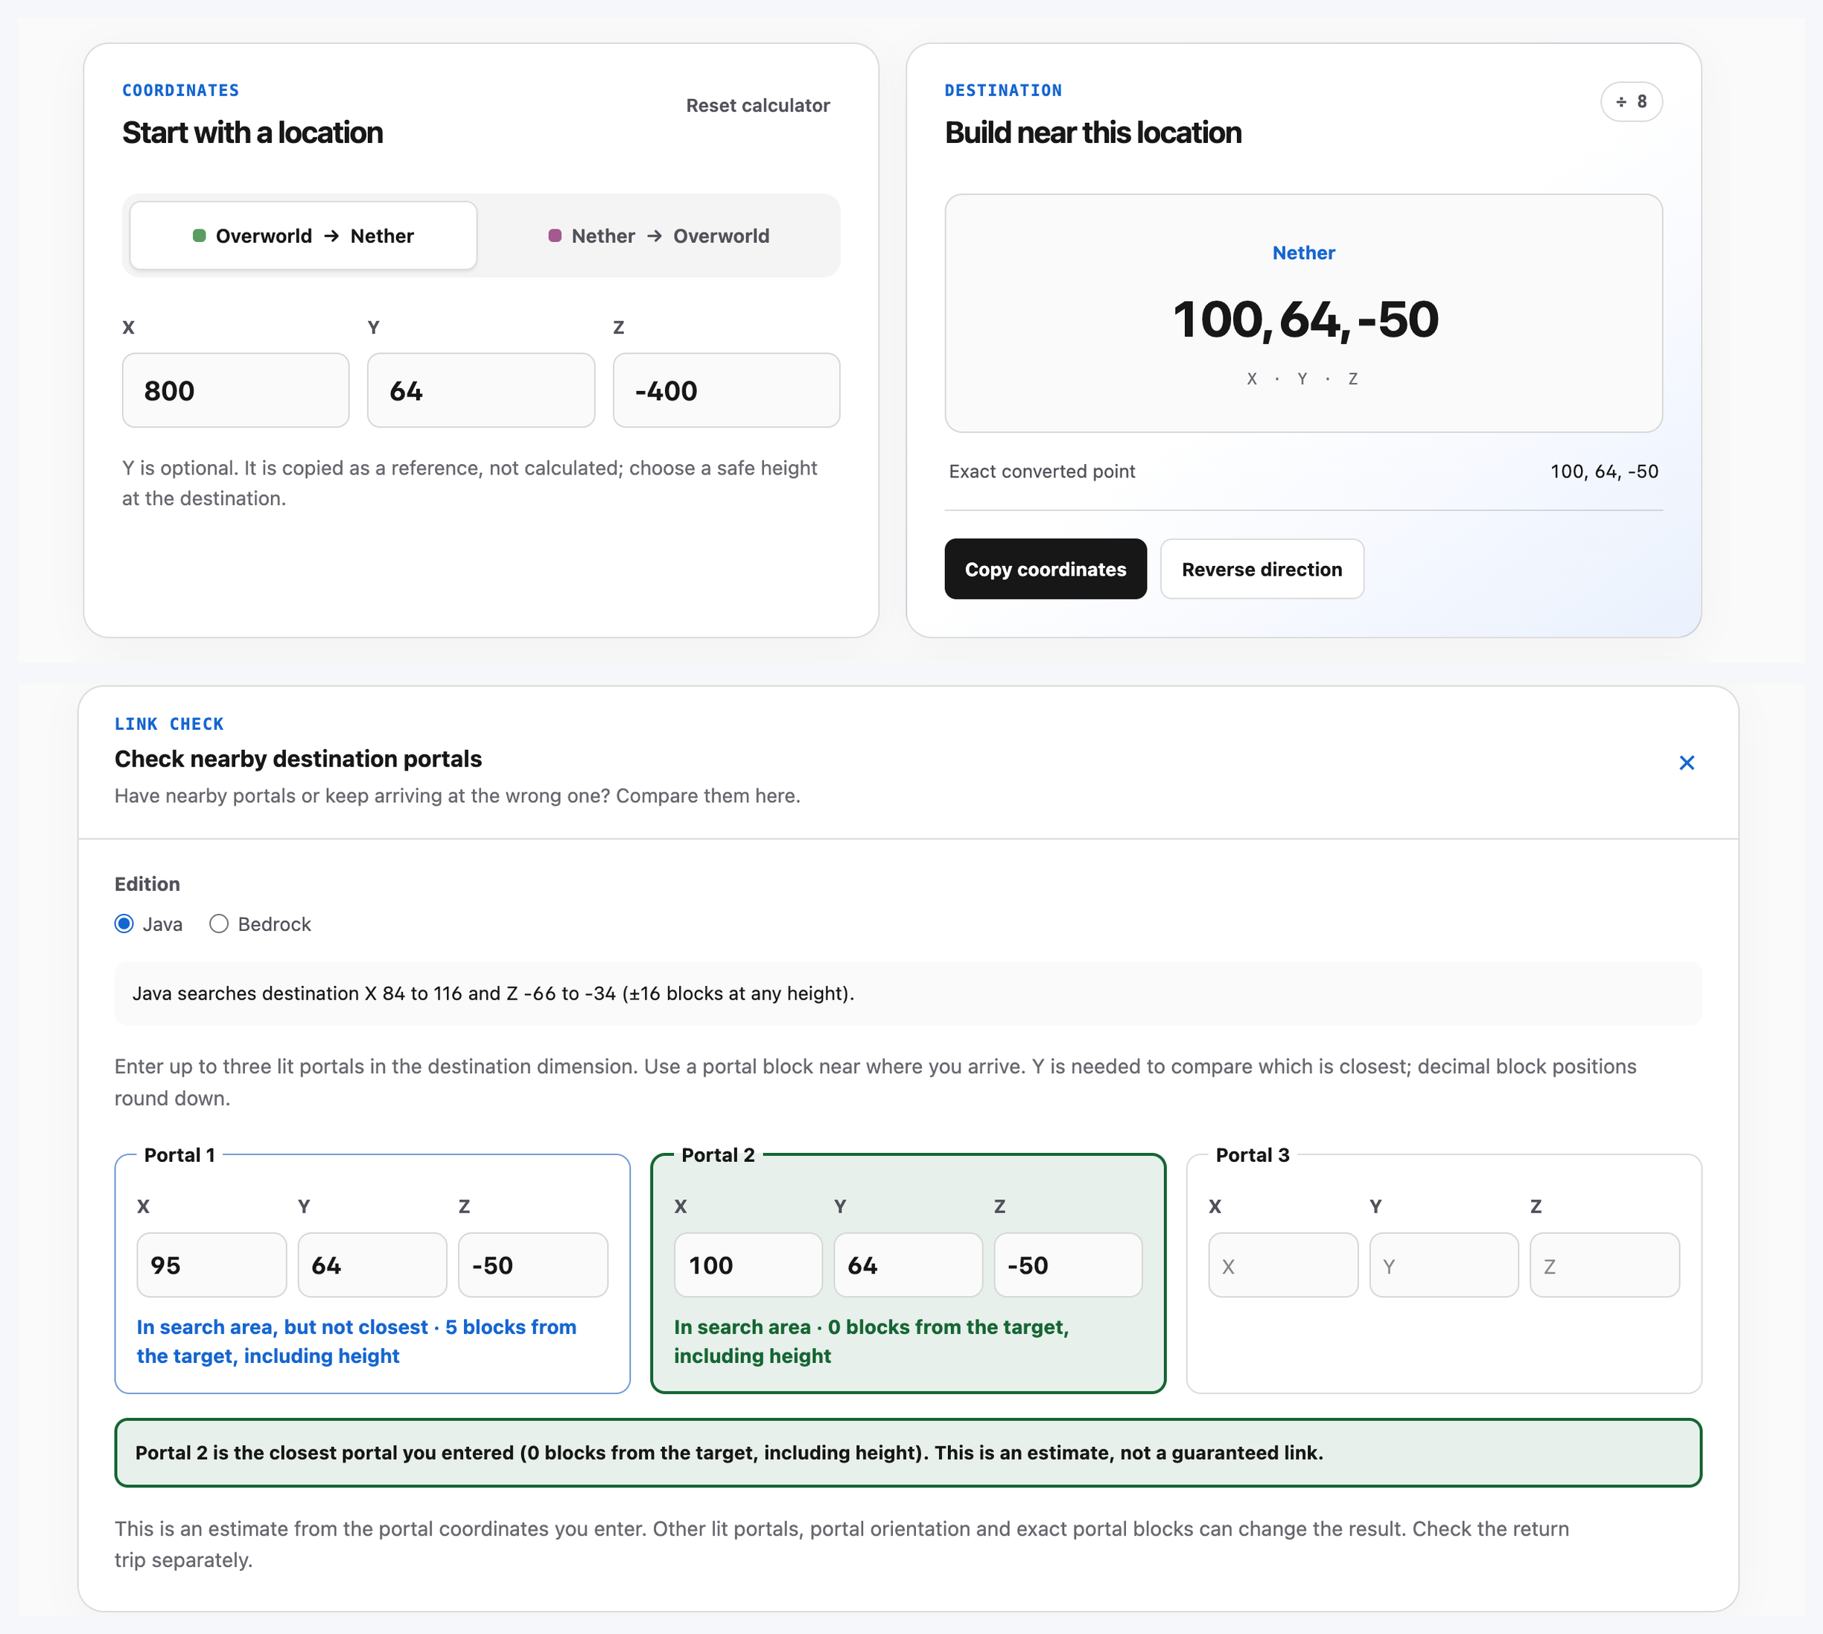The width and height of the screenshot is (1823, 1634).
Task: Click the Java search range notice
Action: tap(909, 993)
